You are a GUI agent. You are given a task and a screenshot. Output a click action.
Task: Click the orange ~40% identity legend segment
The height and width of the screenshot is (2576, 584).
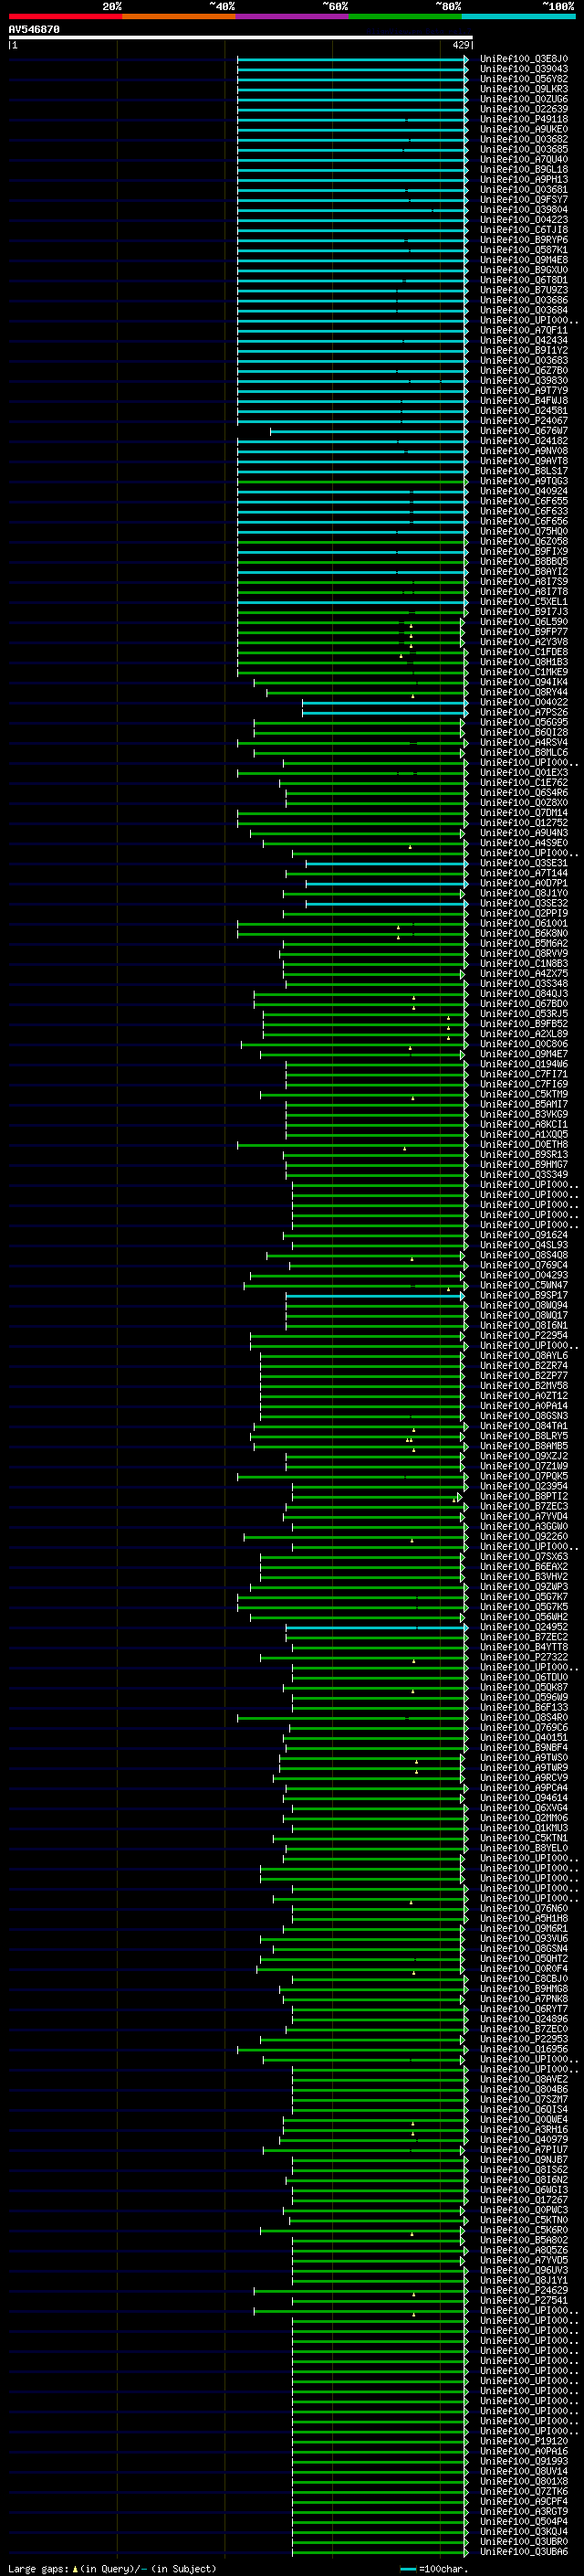click(x=179, y=16)
